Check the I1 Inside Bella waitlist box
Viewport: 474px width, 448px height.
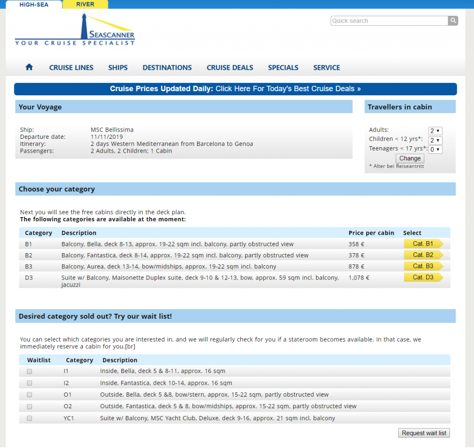pos(29,371)
